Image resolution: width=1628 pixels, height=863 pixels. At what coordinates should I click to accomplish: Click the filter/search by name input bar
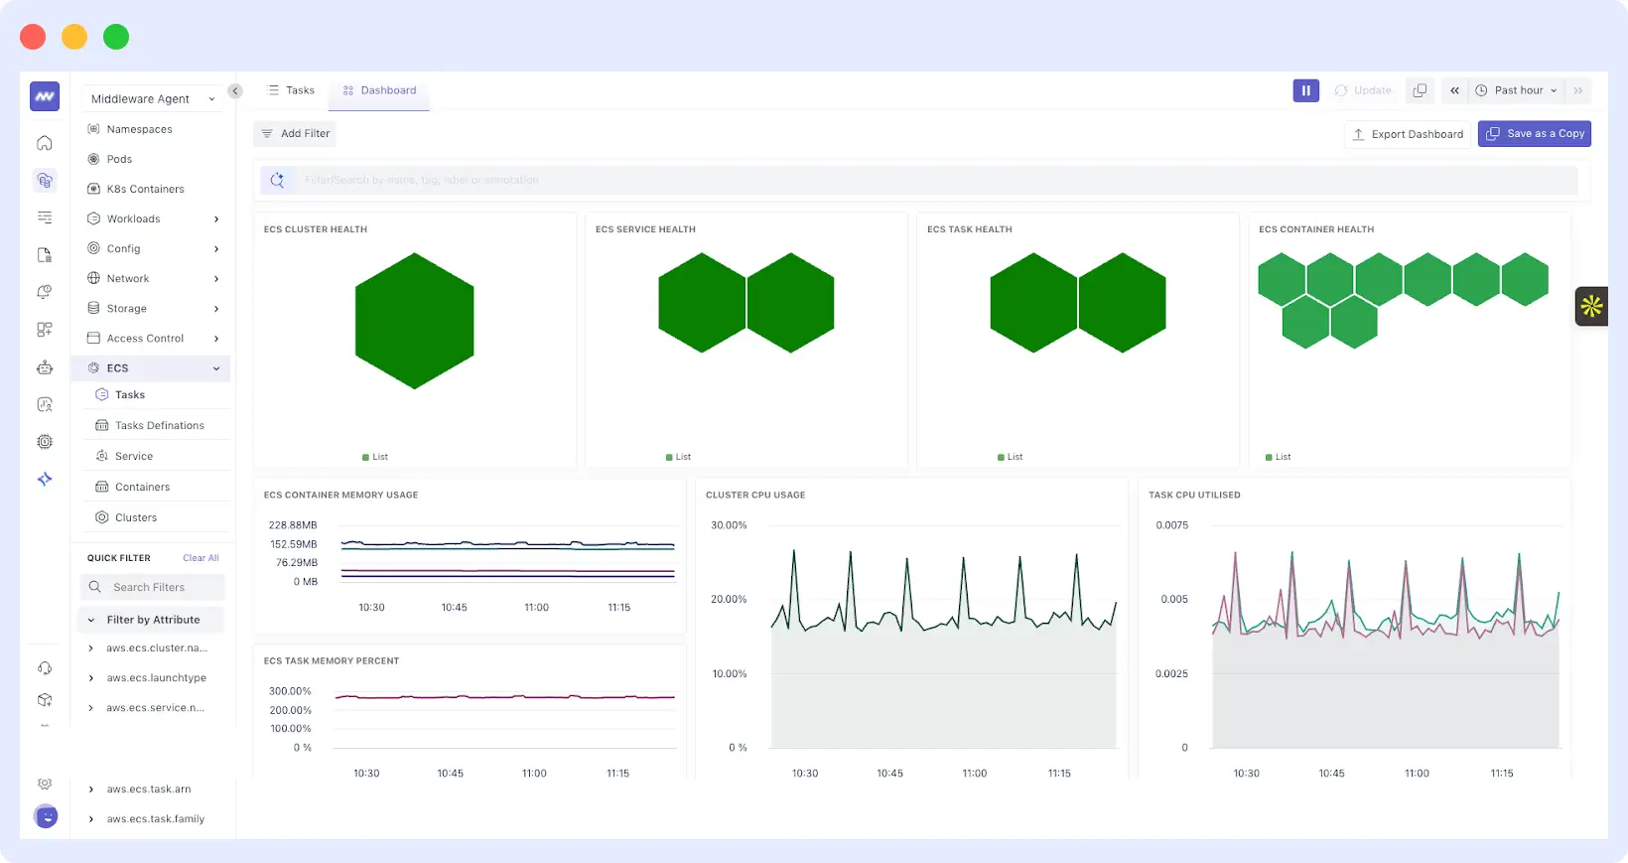pyautogui.click(x=918, y=180)
